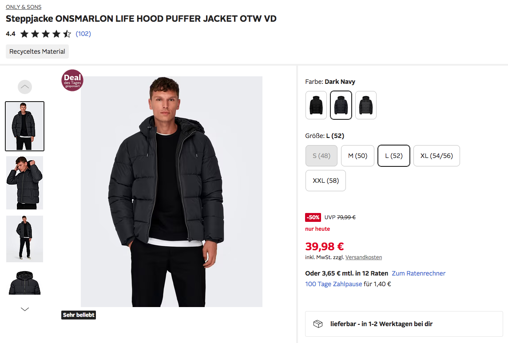Pick the third jacket color swatch
This screenshot has width=508, height=343.
pos(366,105)
